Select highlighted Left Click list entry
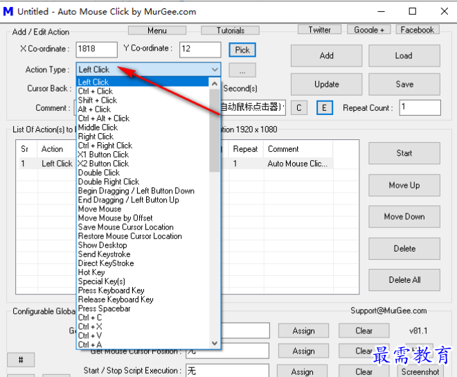Image resolution: width=457 pixels, height=377 pixels. (x=143, y=82)
